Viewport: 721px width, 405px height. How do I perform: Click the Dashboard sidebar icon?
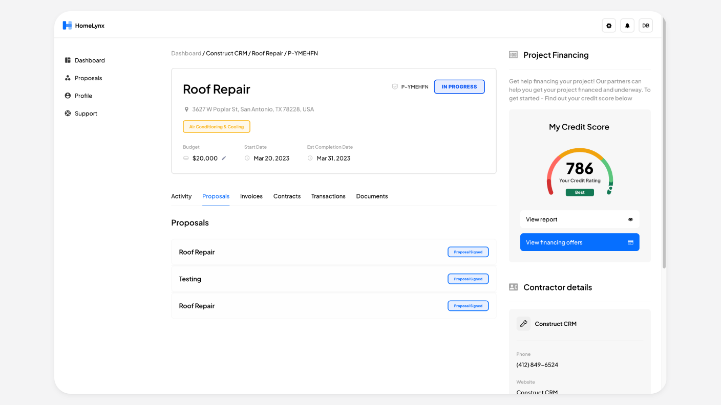(x=68, y=60)
